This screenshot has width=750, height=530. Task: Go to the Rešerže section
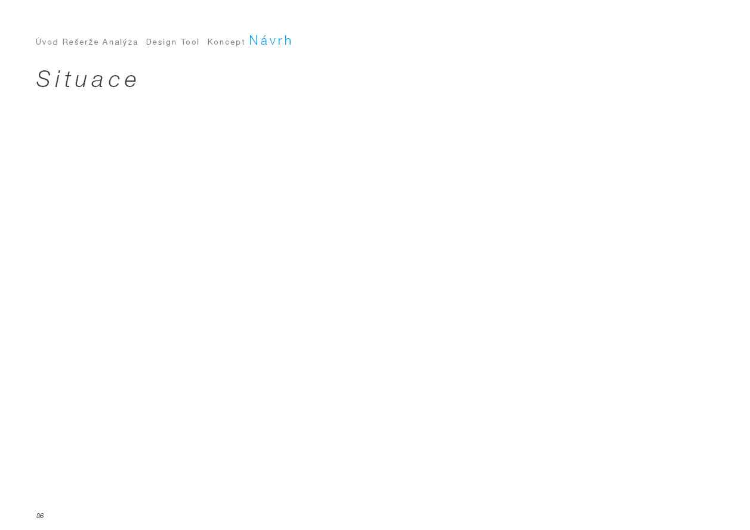point(81,42)
